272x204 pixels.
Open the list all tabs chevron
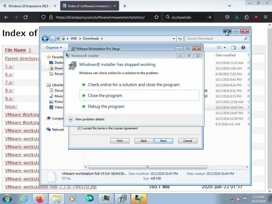[x=229, y=6]
